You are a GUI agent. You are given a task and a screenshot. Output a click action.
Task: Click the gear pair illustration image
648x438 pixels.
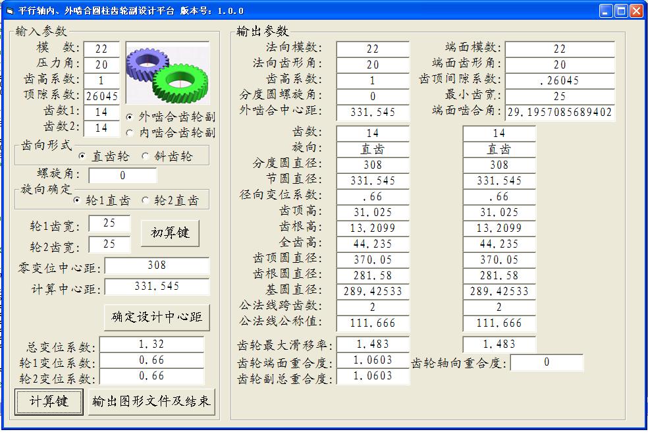(167, 72)
